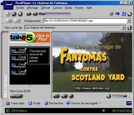Close the RealPlayer window
The height and width of the screenshot is (115, 134).
131,3
